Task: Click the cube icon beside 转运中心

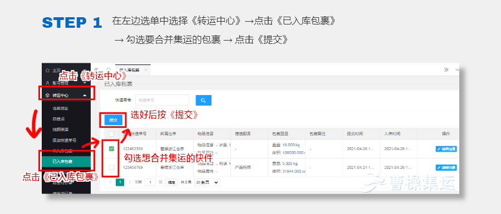Action: (x=48, y=95)
